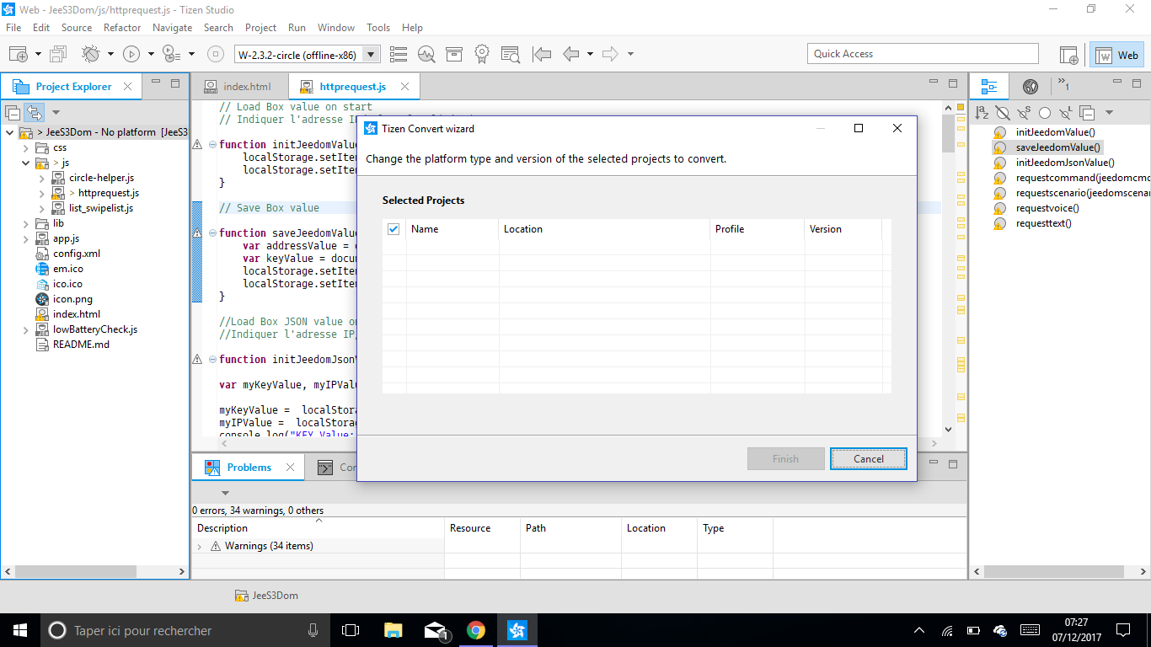The width and height of the screenshot is (1151, 647).
Task: Open the Outline view menu triangle
Action: 1109,112
